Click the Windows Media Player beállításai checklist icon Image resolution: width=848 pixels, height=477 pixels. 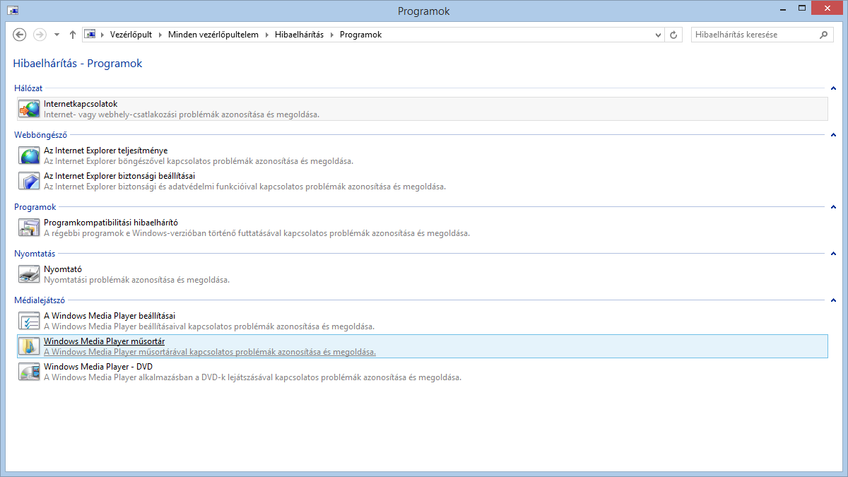point(29,321)
